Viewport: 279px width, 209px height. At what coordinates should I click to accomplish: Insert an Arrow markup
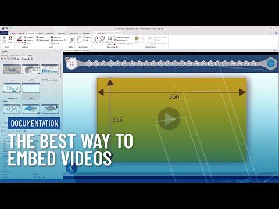click(28, 40)
